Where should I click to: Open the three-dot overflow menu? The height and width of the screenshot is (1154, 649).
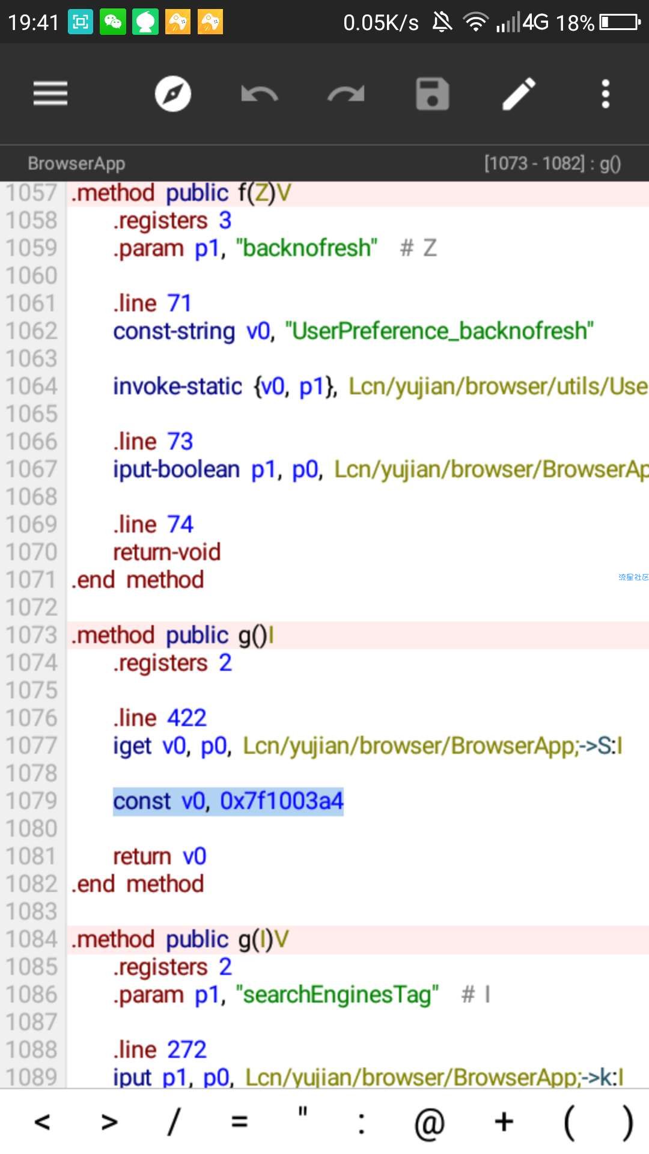(x=606, y=94)
